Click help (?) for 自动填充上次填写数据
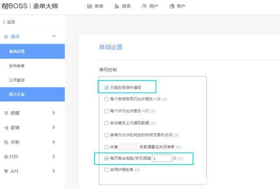The height and width of the screenshot is (189, 280). 153,123
